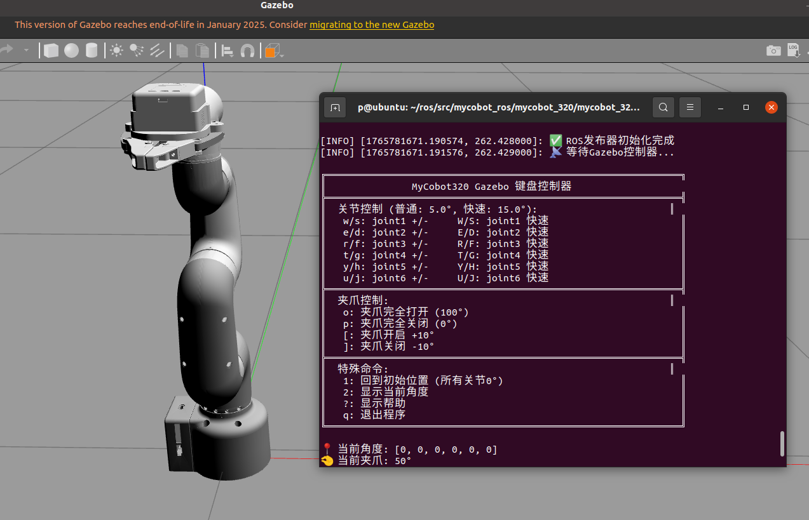
Task: Insert a box shape from toolbar
Action: click(51, 50)
